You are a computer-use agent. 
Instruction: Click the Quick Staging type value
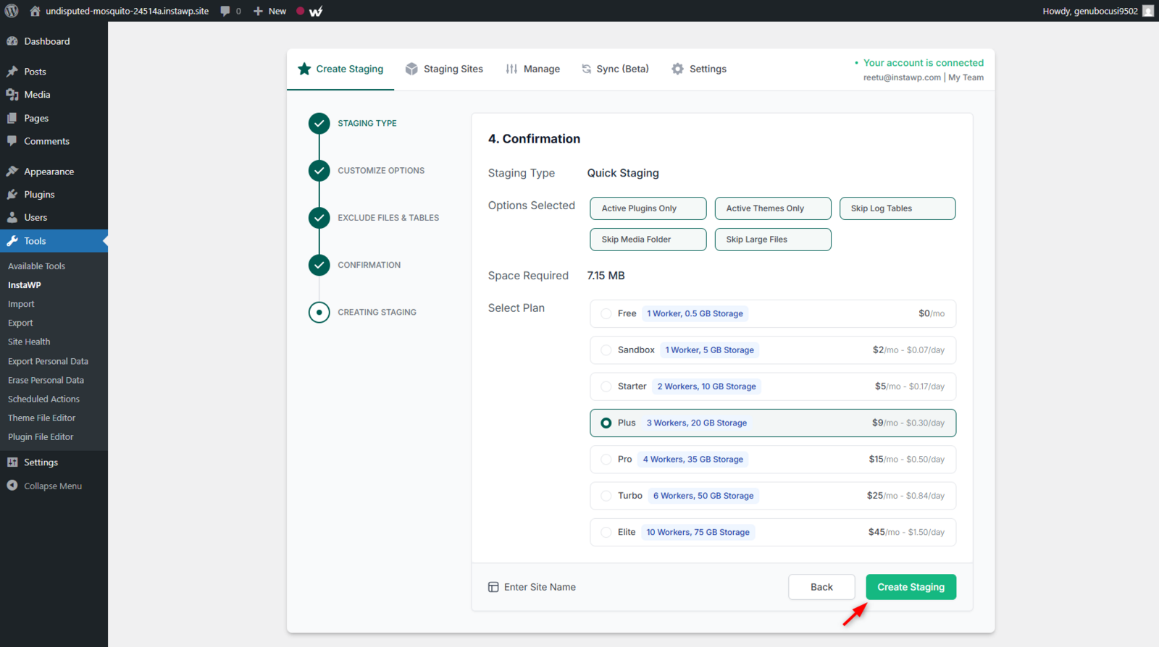coord(623,173)
